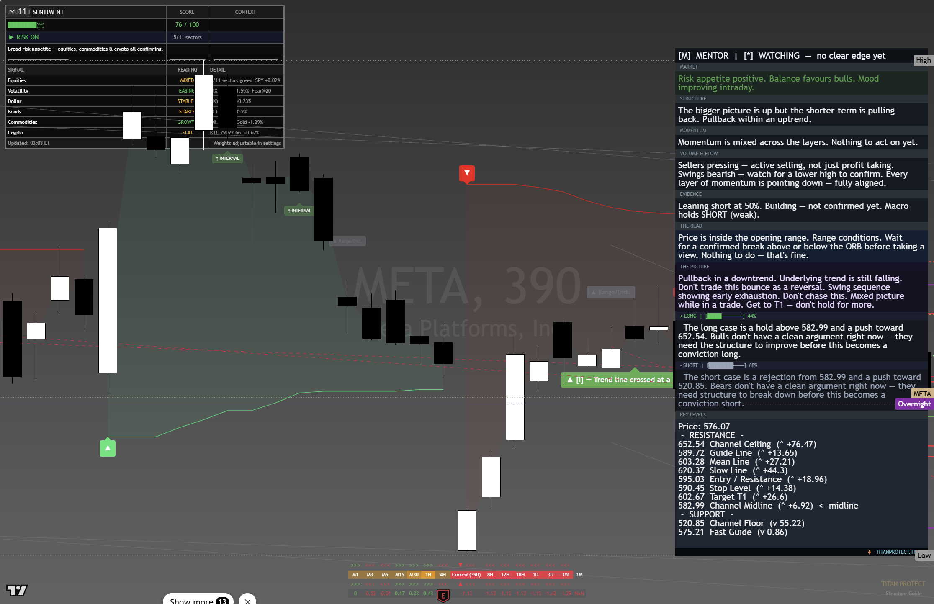Click the 520.85 Channel Floor support
The image size is (934, 604).
click(x=741, y=523)
